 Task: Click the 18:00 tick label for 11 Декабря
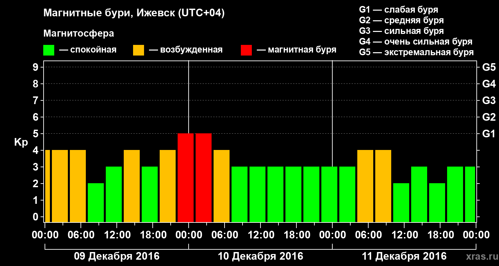pyautogui.click(x=440, y=235)
